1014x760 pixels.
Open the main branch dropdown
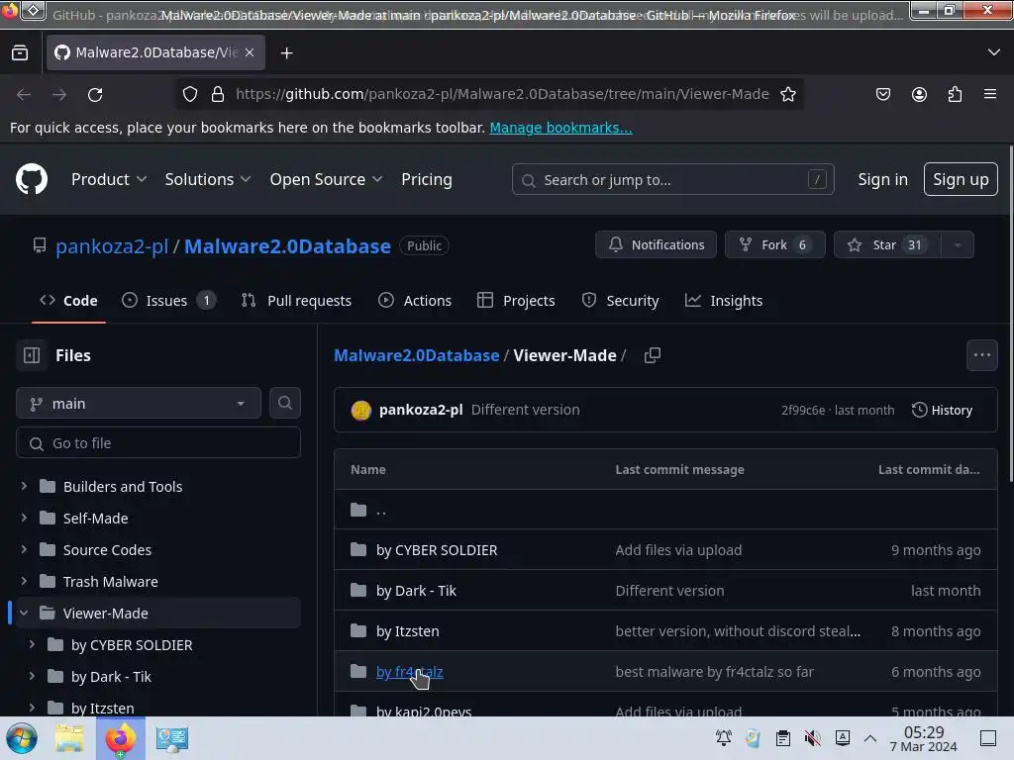pyautogui.click(x=139, y=404)
